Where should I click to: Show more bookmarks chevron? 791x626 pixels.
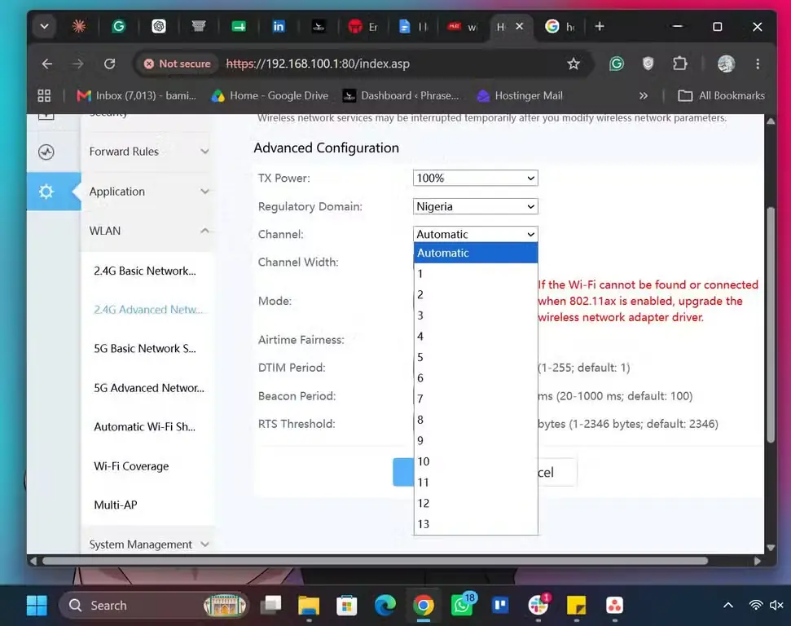[644, 95]
